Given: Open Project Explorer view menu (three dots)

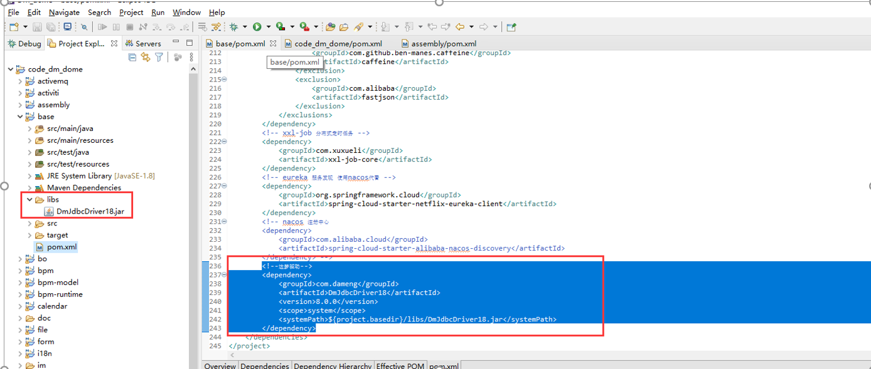Looking at the screenshot, I should coord(192,58).
